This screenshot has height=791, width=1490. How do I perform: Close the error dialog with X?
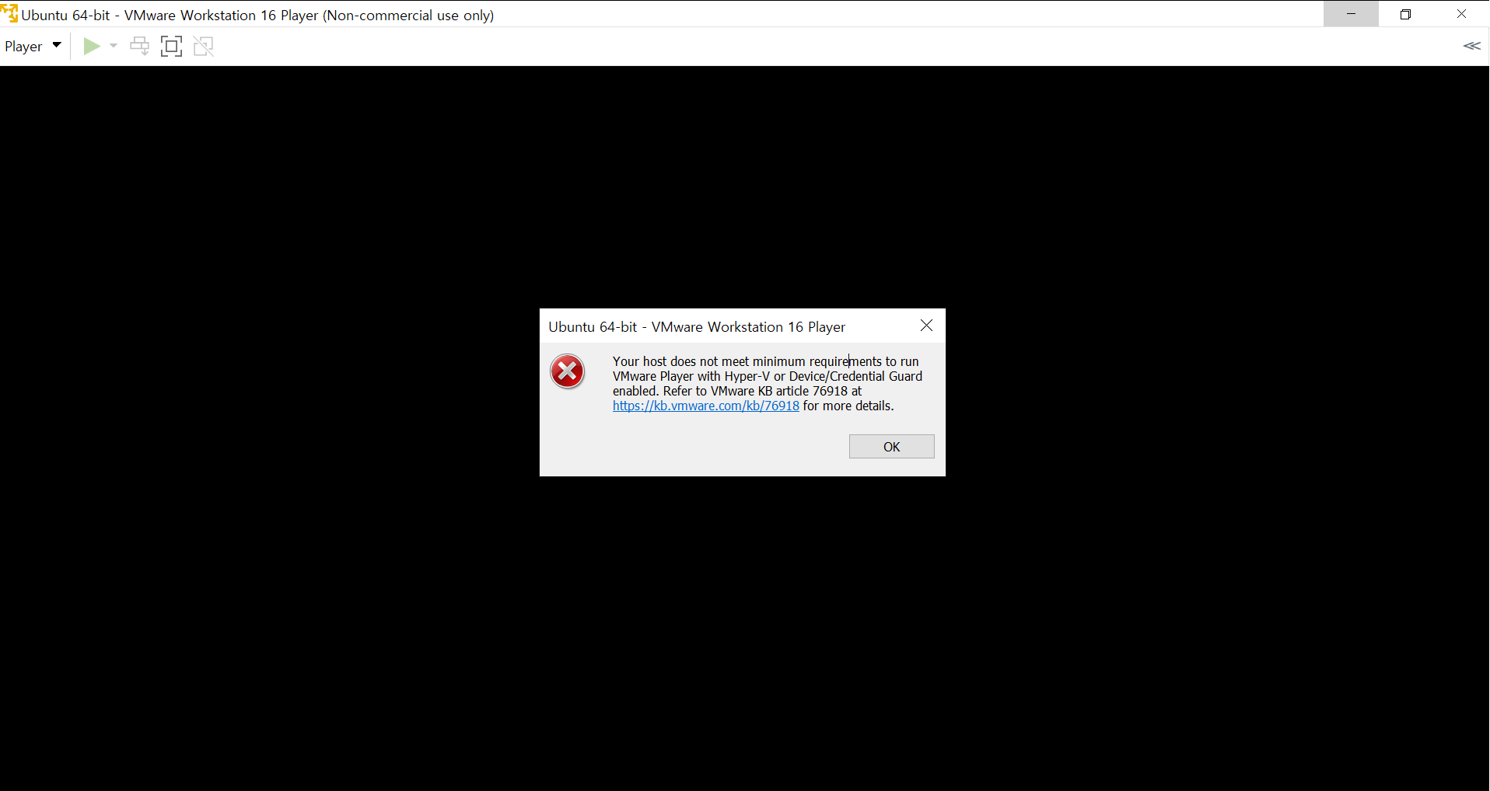(926, 326)
